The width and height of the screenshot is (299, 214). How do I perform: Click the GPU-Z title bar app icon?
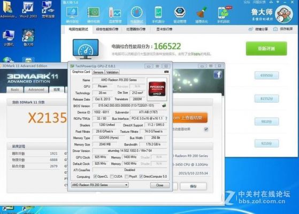[x=72, y=66]
